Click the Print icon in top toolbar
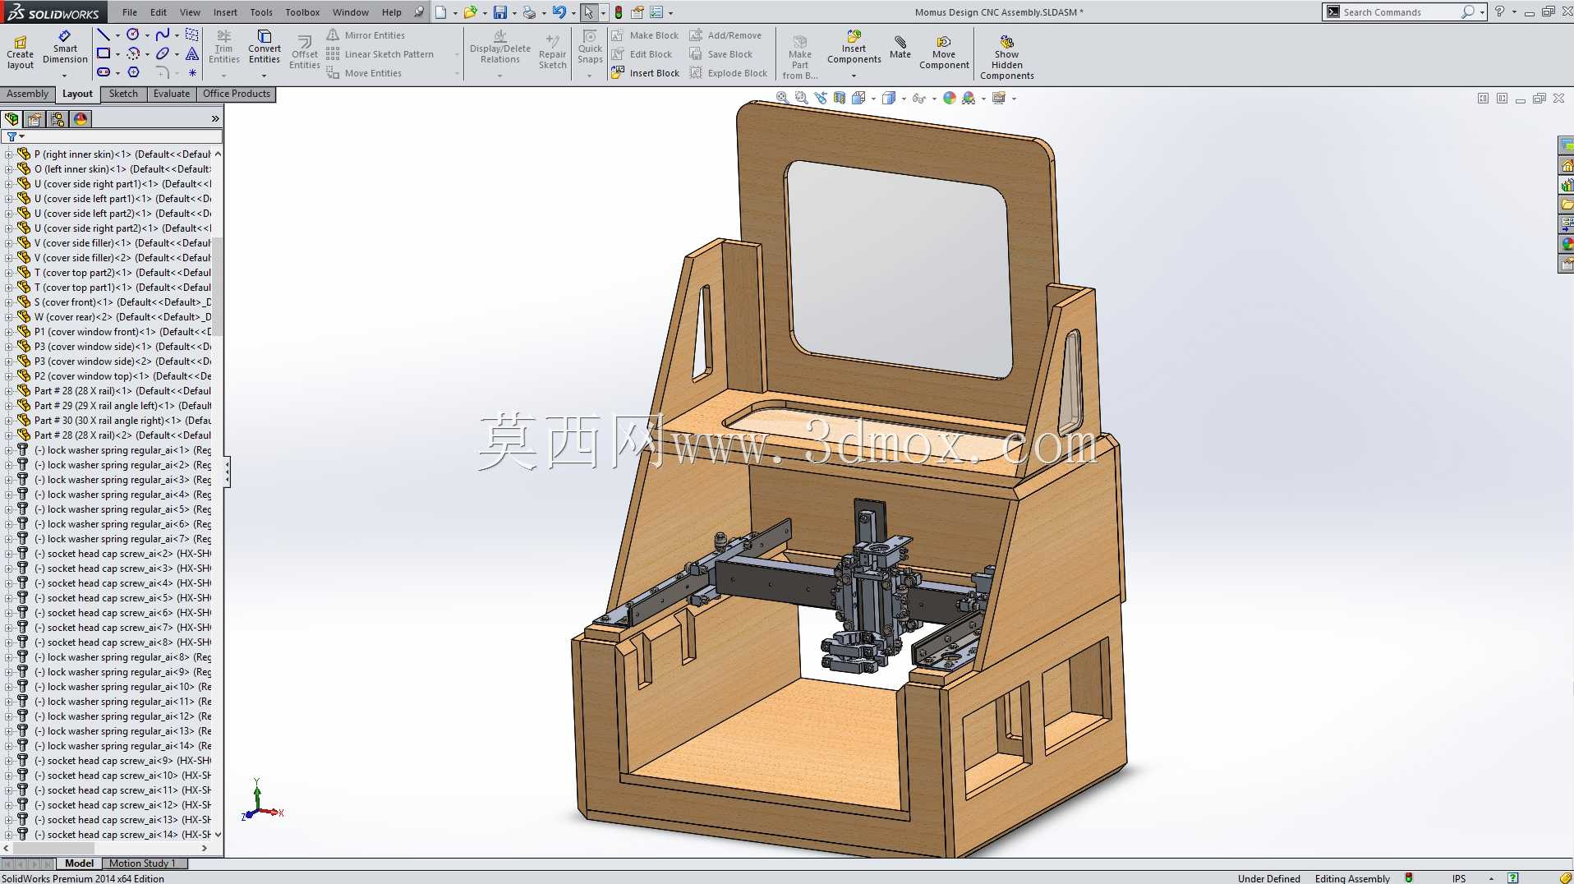This screenshot has height=884, width=1574. click(x=529, y=12)
